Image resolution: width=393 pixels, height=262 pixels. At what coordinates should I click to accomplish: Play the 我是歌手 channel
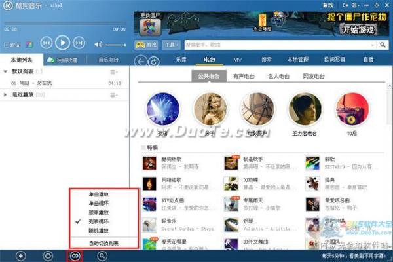231,163
